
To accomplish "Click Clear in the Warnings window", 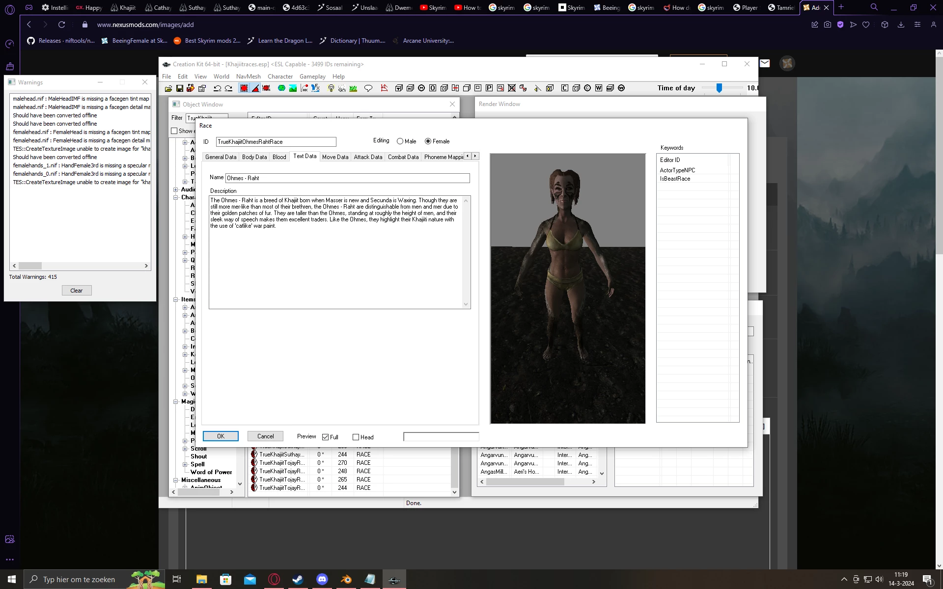I will 77,291.
